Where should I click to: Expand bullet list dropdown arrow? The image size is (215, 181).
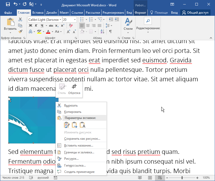(86, 20)
